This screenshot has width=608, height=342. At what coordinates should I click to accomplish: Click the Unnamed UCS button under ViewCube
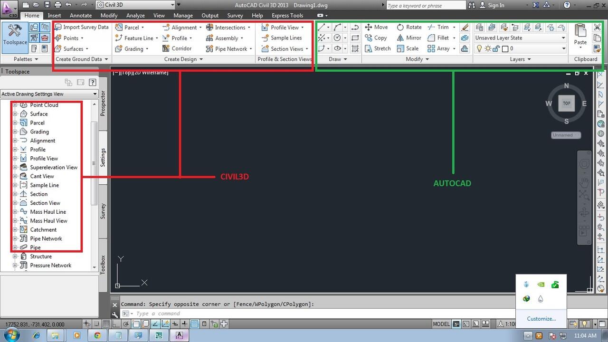(x=566, y=135)
